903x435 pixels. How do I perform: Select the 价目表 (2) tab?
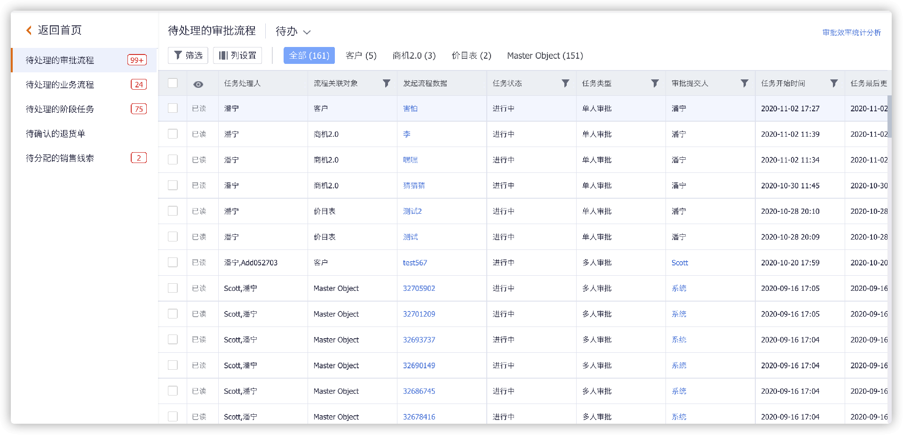[x=471, y=55]
